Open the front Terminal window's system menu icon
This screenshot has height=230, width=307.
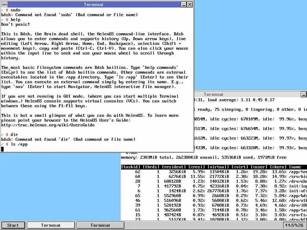pos(4,4)
